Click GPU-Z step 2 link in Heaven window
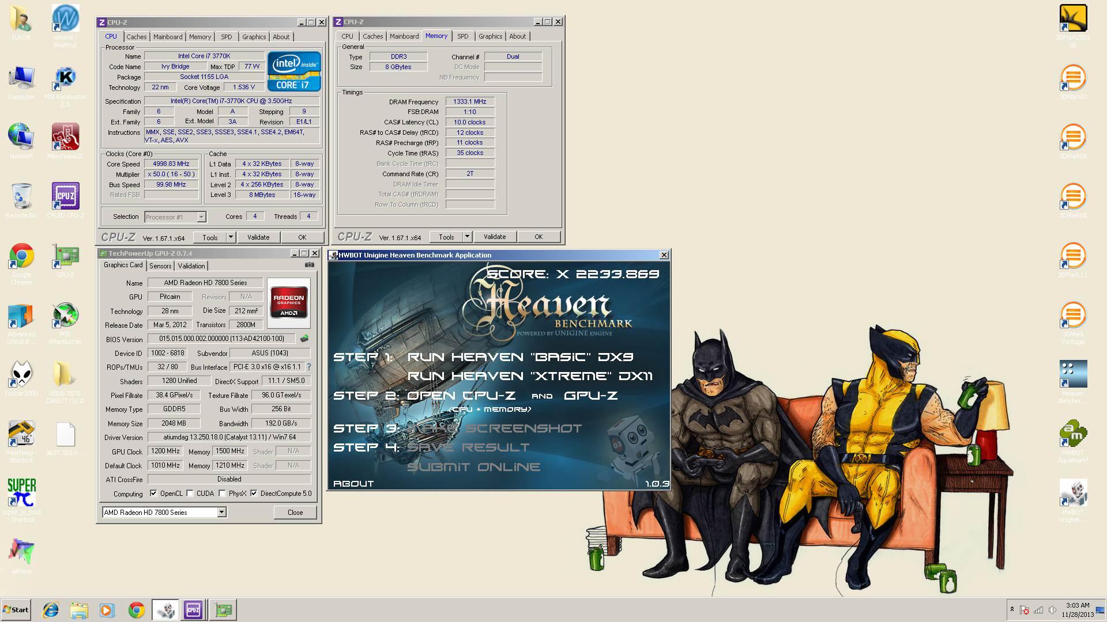Screen dimensions: 1107x622 pos(590,396)
